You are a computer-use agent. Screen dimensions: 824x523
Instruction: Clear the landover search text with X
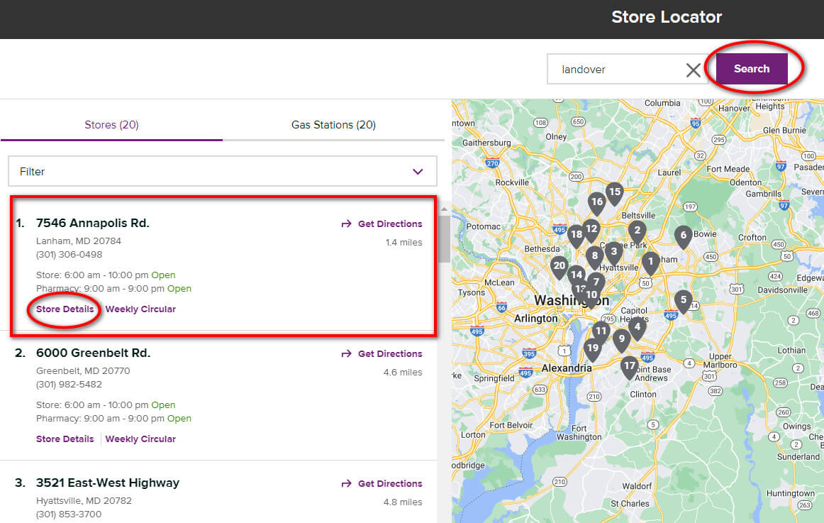tap(693, 70)
